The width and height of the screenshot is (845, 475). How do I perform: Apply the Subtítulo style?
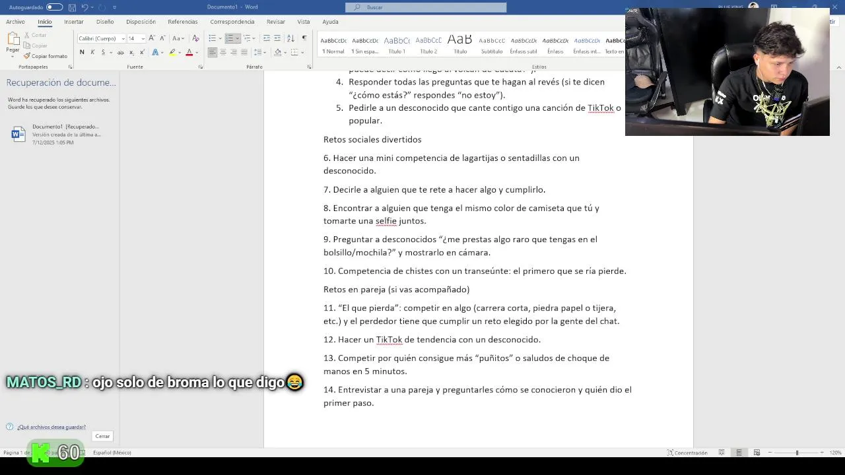492,44
